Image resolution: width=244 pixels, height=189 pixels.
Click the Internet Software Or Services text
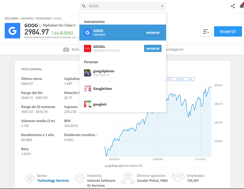(101, 183)
